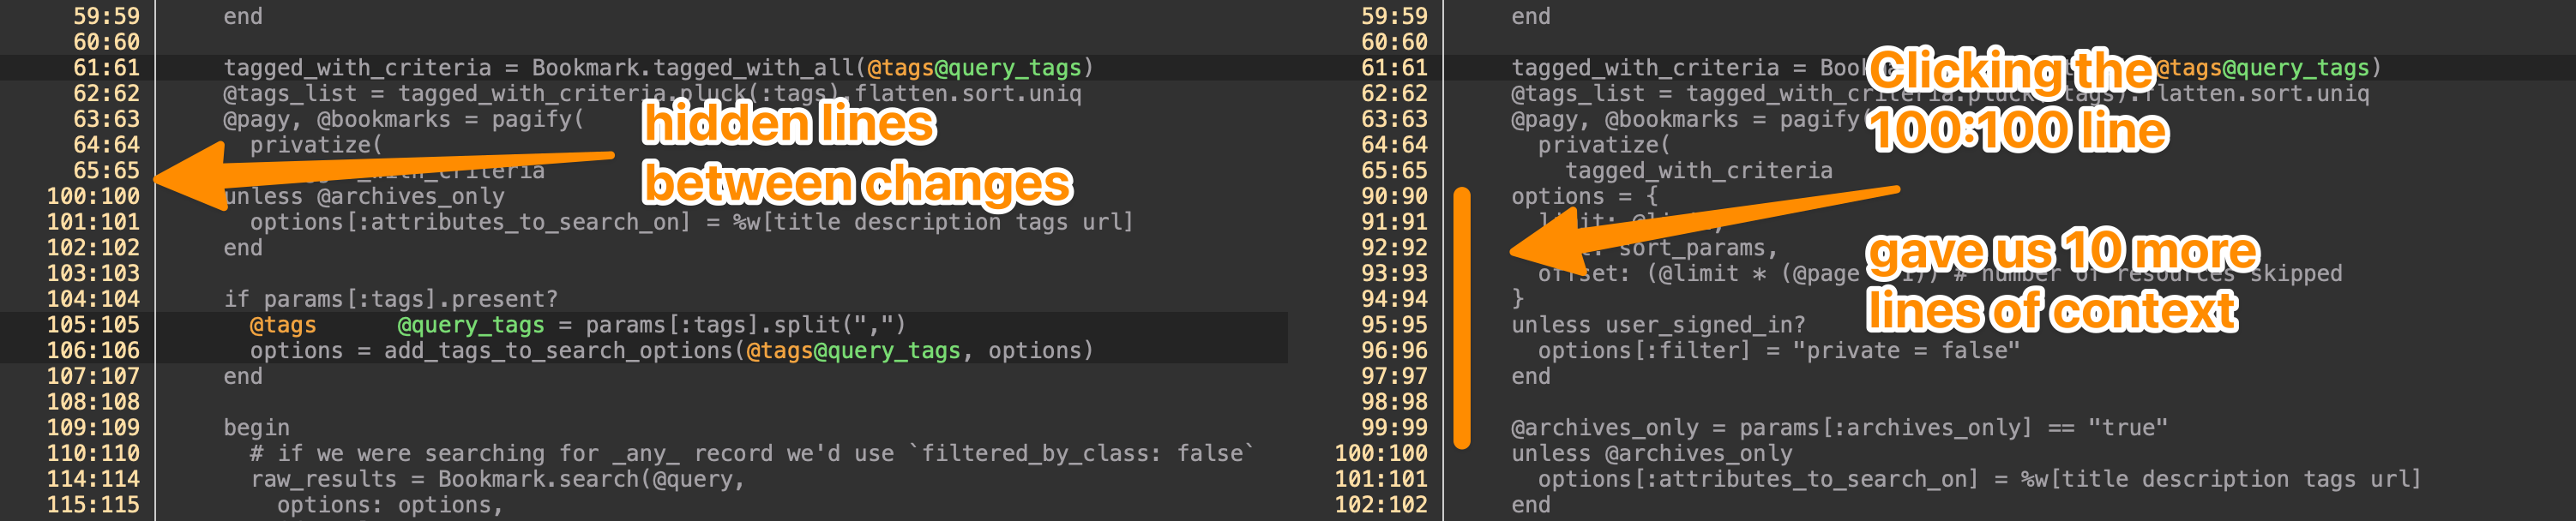
Task: Click line number 114:114 in left gutter
Action: coord(93,479)
